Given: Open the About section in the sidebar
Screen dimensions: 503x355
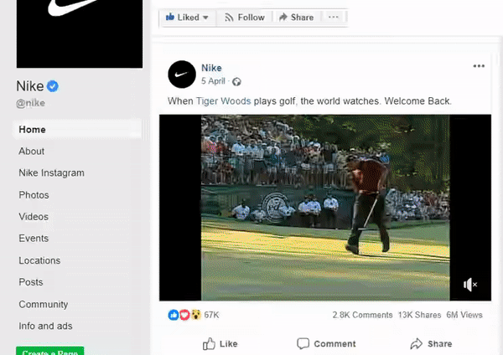Looking at the screenshot, I should click(x=32, y=152).
